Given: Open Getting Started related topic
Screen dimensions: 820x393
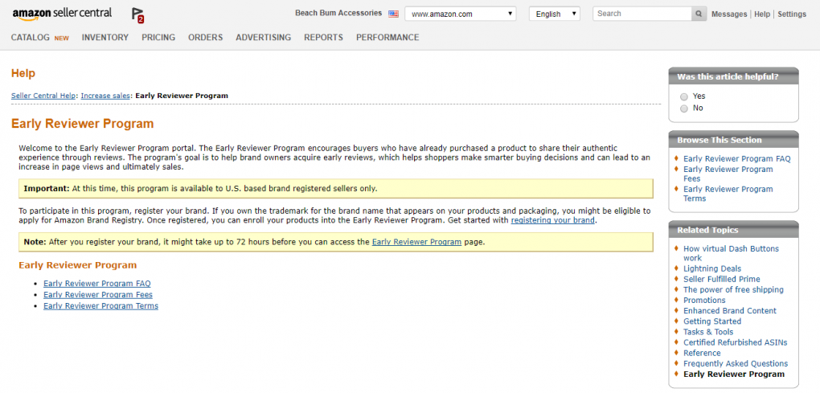Looking at the screenshot, I should click(712, 321).
